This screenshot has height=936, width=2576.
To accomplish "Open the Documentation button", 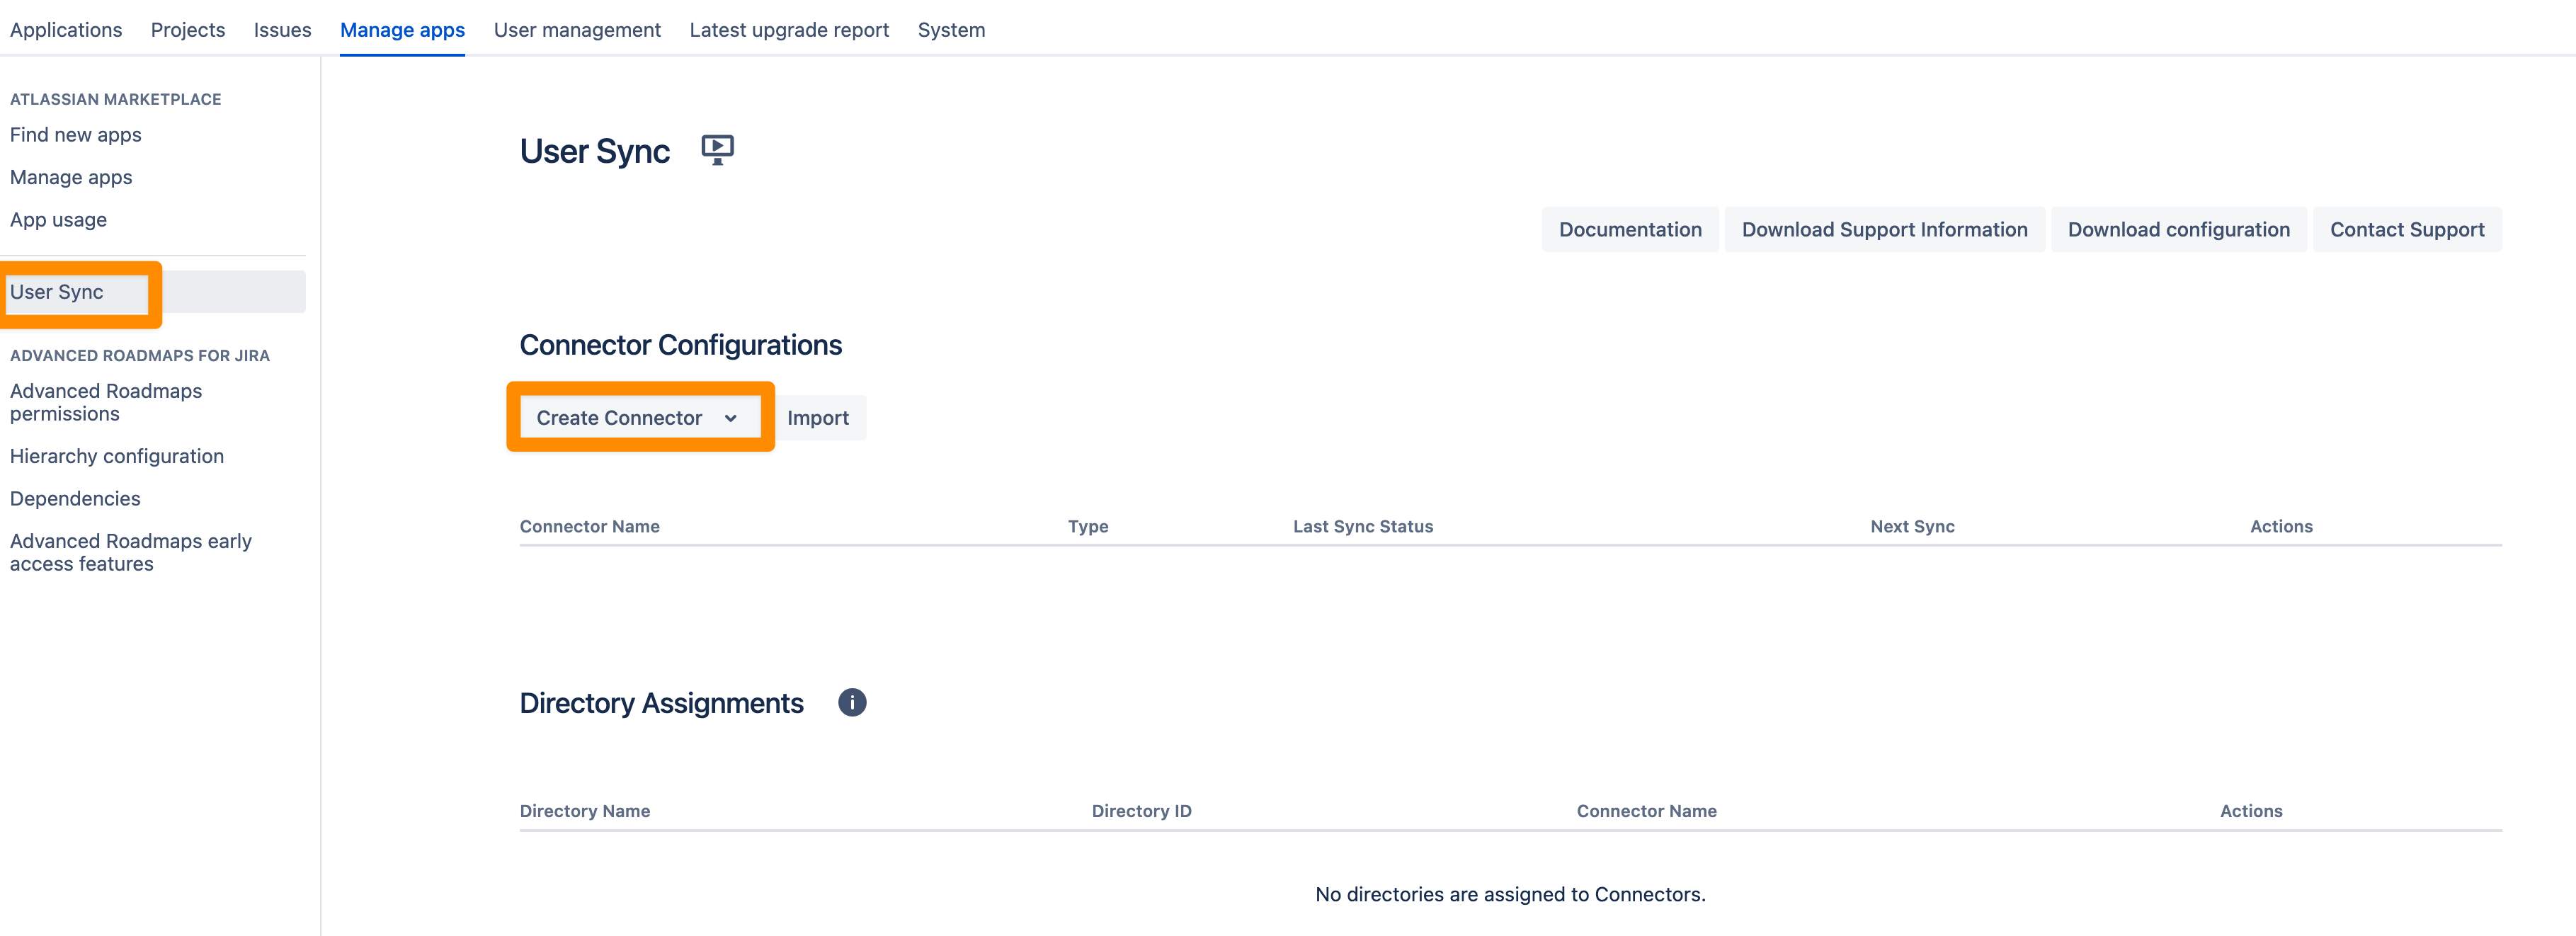I will click(1630, 230).
